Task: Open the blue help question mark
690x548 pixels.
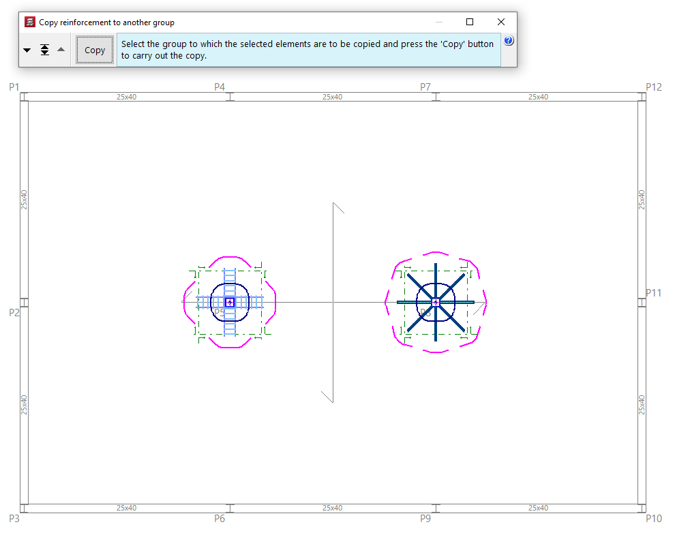Action: [x=509, y=40]
